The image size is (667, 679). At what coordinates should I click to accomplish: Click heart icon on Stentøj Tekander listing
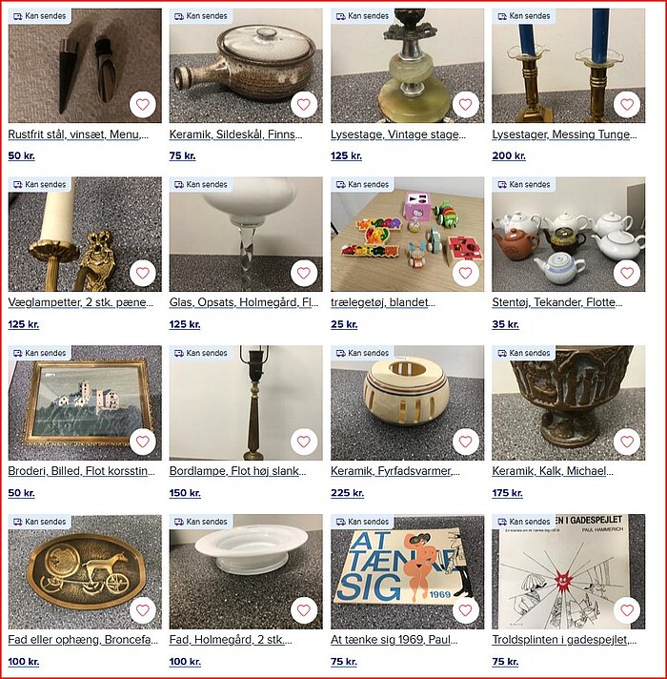pyautogui.click(x=627, y=273)
